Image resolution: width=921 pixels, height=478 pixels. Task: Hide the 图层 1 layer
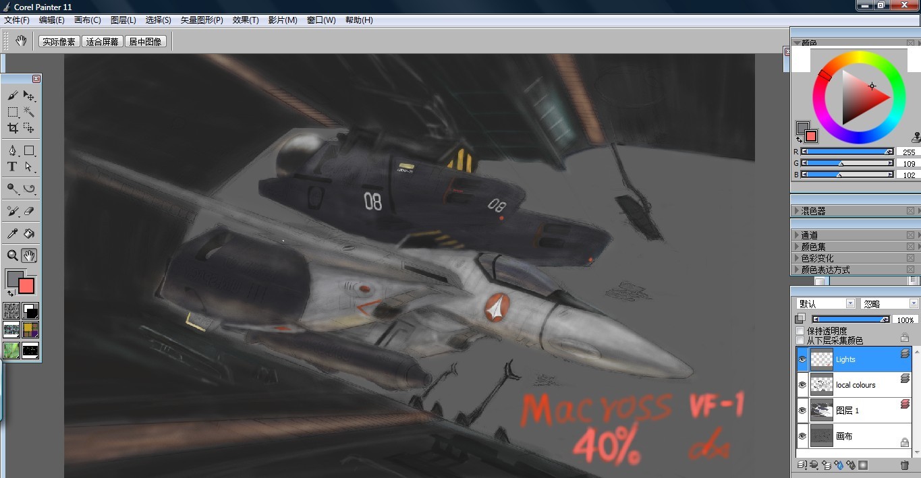click(802, 411)
